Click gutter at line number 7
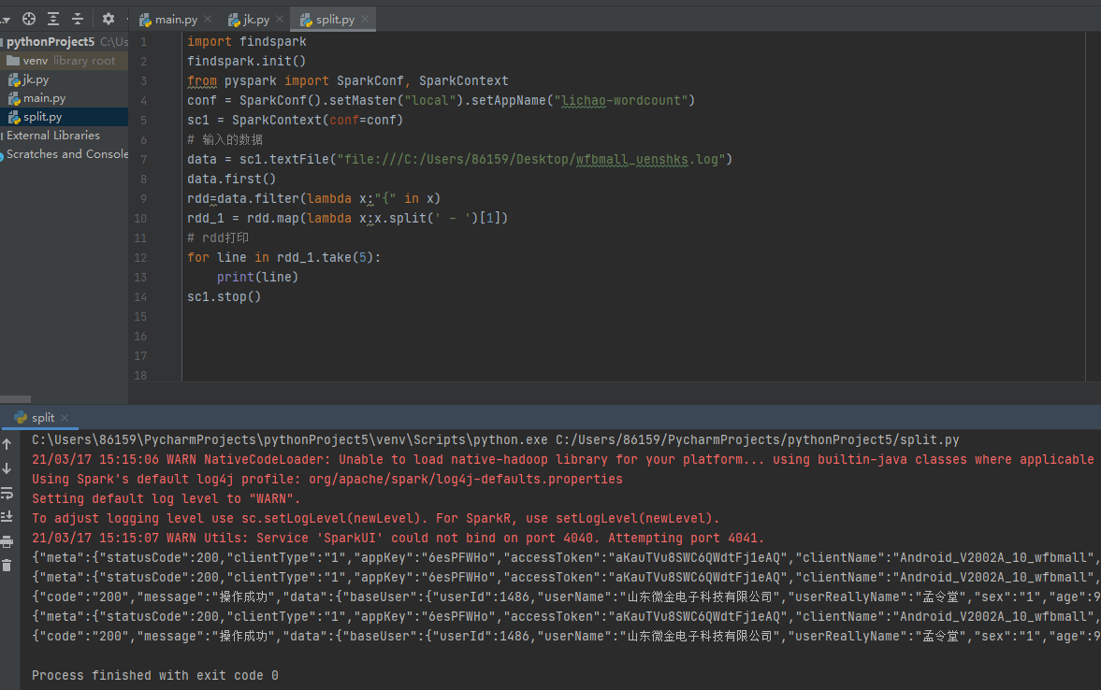1101x690 pixels. tap(143, 160)
